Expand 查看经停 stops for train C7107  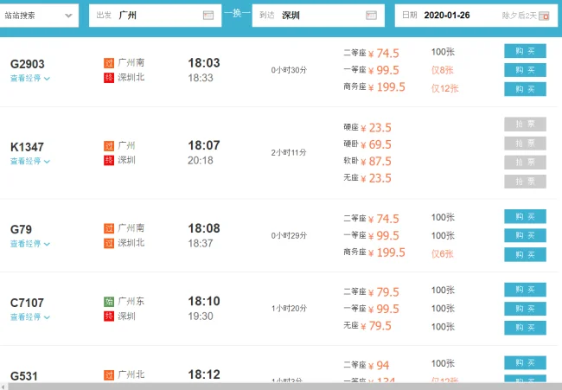30,316
